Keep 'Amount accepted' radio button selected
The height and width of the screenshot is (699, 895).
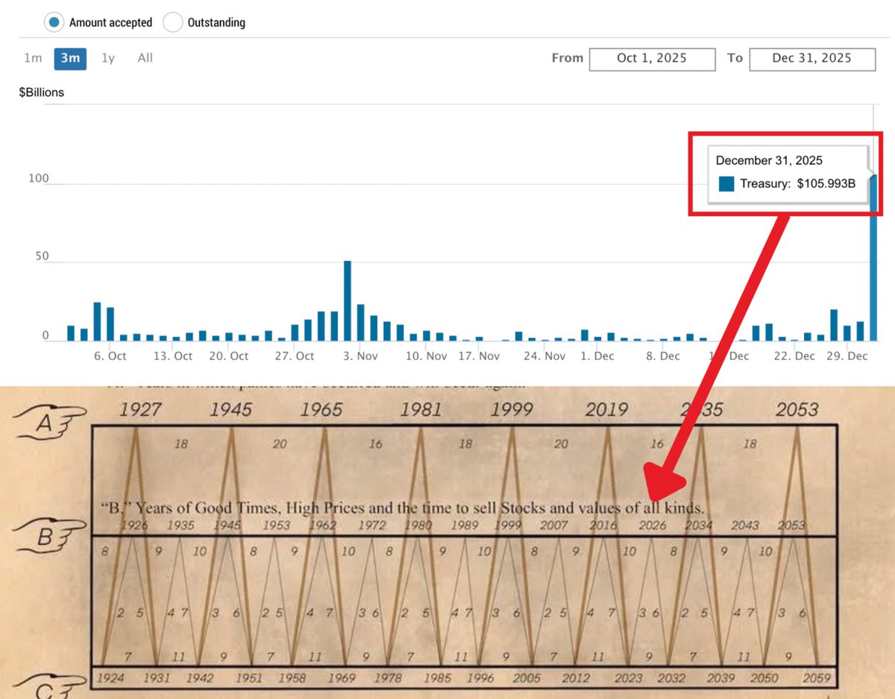pos(54,22)
